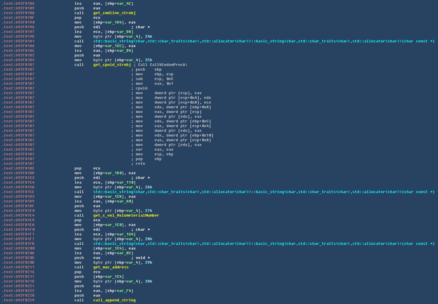Click the get_mac_address function name

111,267
